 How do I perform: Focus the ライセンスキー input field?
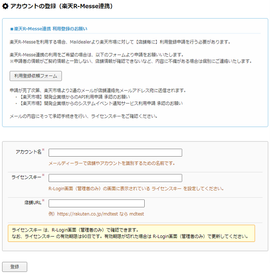coord(115,178)
